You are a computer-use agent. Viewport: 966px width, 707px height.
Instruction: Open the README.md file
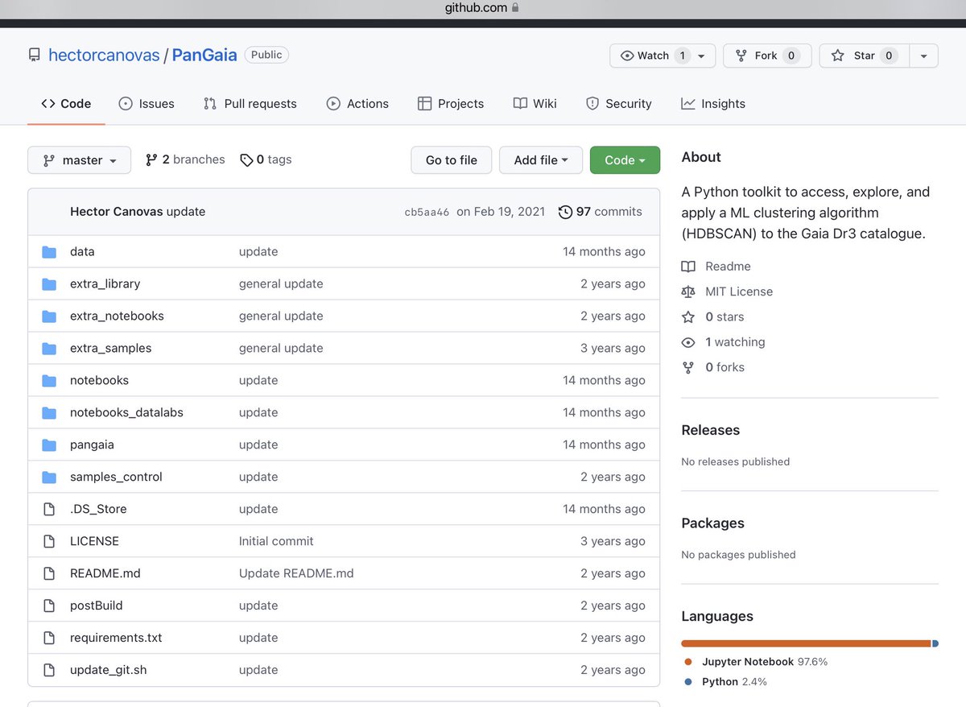pos(105,573)
